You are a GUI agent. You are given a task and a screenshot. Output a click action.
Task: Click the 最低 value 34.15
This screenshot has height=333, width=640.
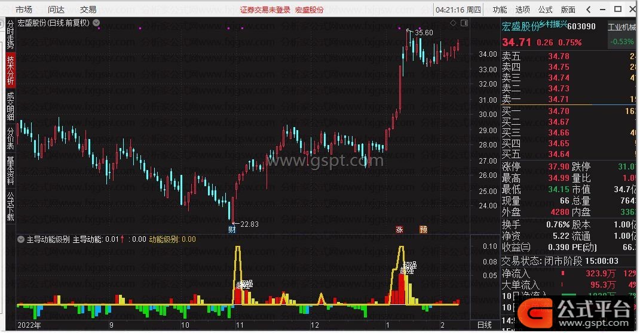coord(559,189)
